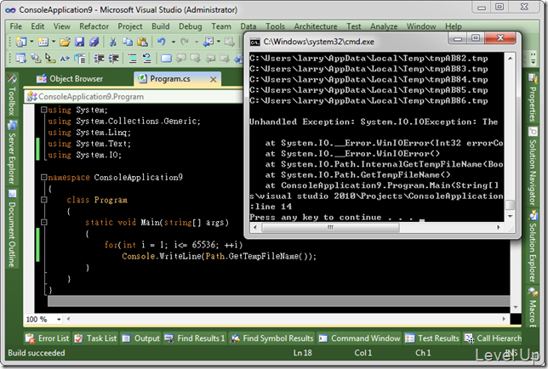Open the Document Outline side panel
This screenshot has height=369, width=548.
[x=12, y=229]
